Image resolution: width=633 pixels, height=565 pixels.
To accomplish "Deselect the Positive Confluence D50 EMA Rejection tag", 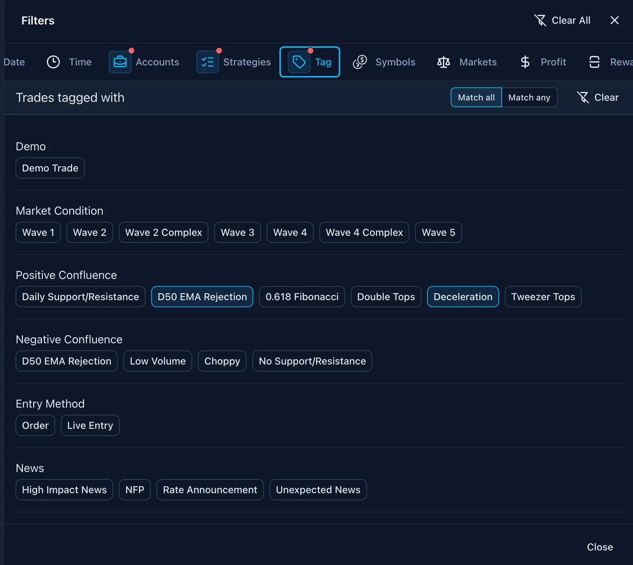I will 202,297.
